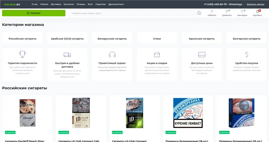Viewport: 269px width, 142px height.
Task: Open the green Каталог button
Action: [34, 13]
